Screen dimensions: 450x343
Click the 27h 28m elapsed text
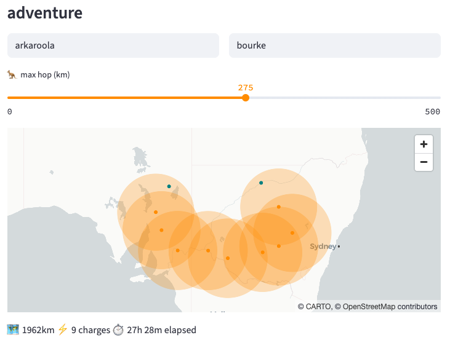click(161, 330)
